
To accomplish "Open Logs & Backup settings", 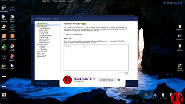I will tap(42, 55).
